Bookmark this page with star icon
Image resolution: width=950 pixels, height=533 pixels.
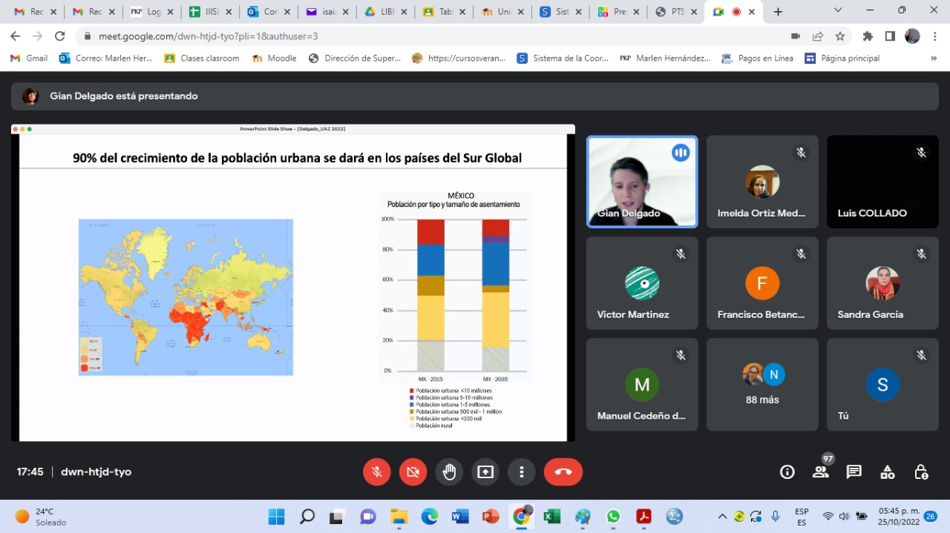(x=840, y=36)
